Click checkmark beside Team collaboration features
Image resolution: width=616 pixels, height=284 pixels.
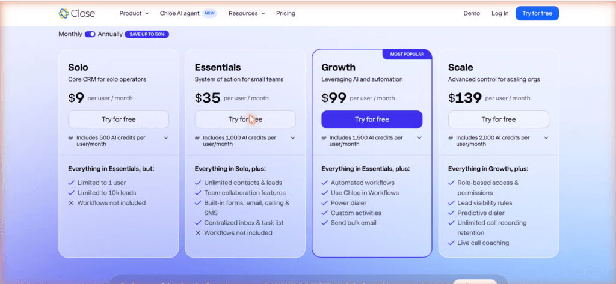tap(197, 193)
